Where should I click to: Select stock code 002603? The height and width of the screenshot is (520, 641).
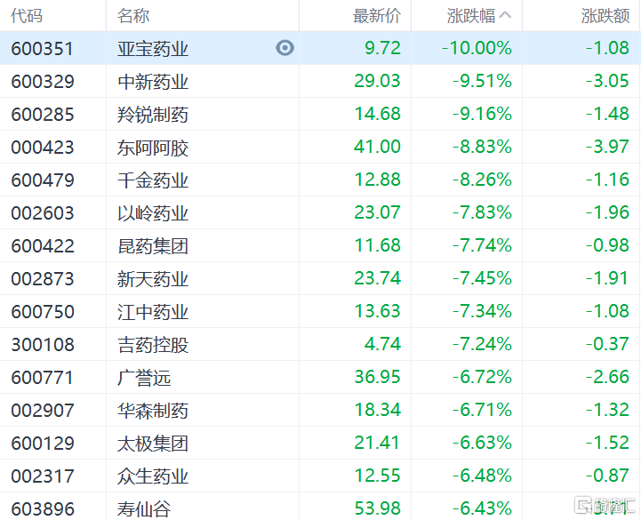coord(43,213)
